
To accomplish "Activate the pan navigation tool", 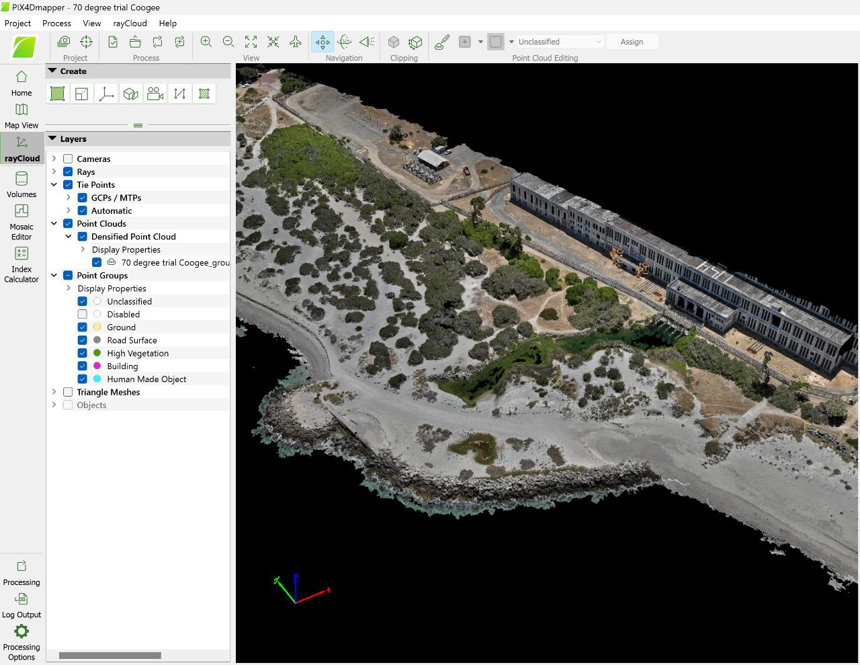I will [322, 41].
